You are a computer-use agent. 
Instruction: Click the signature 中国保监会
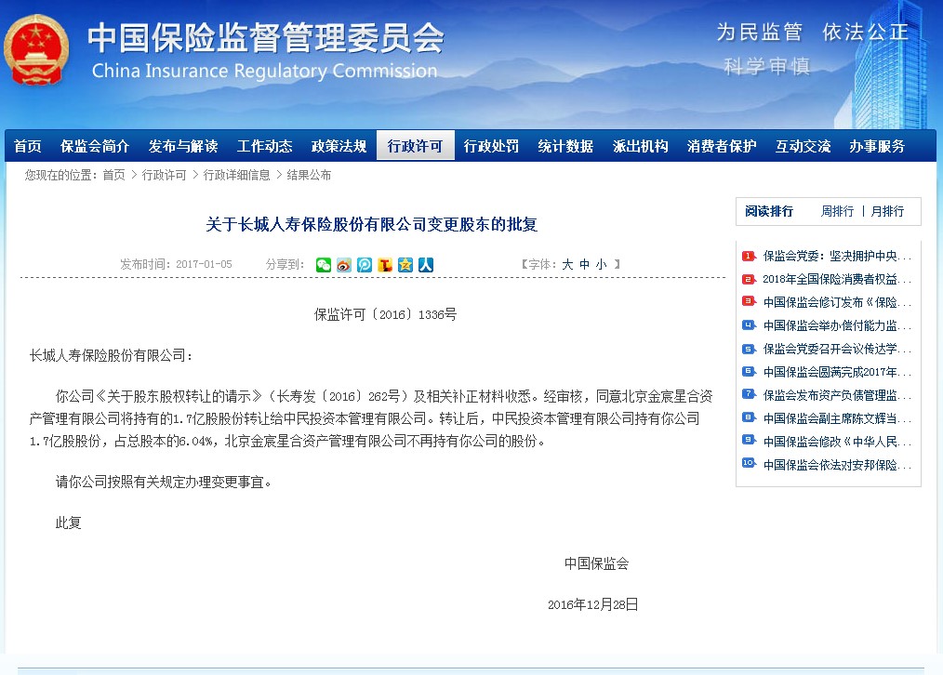point(597,563)
